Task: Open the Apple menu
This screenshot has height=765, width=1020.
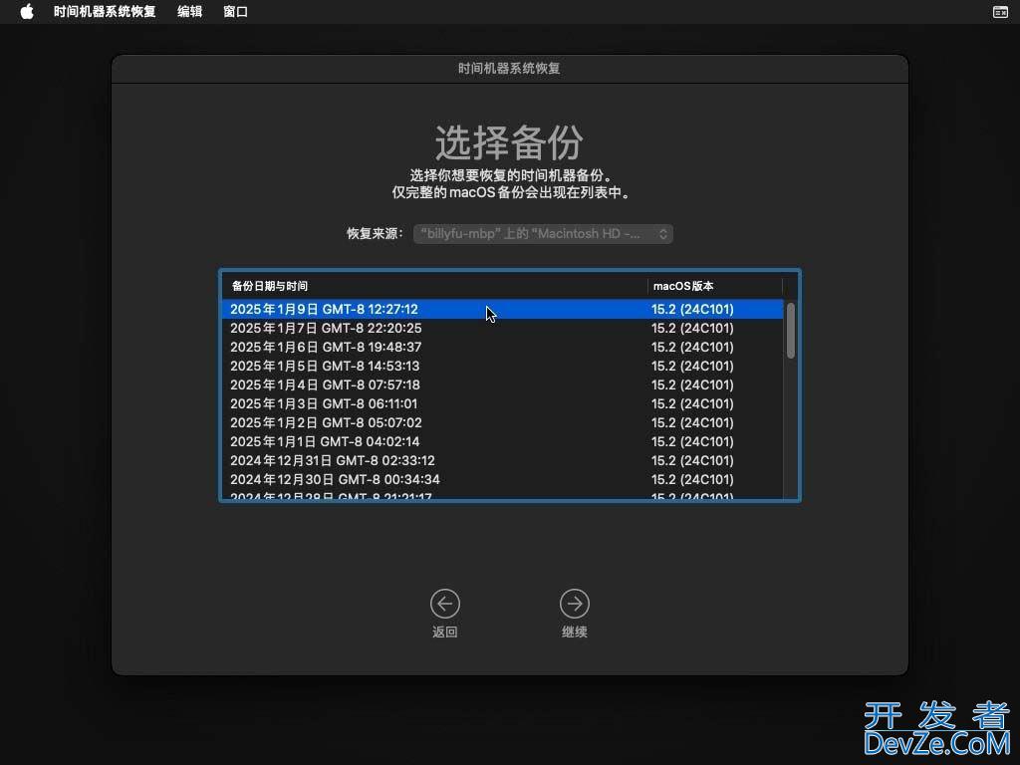Action: [x=27, y=12]
